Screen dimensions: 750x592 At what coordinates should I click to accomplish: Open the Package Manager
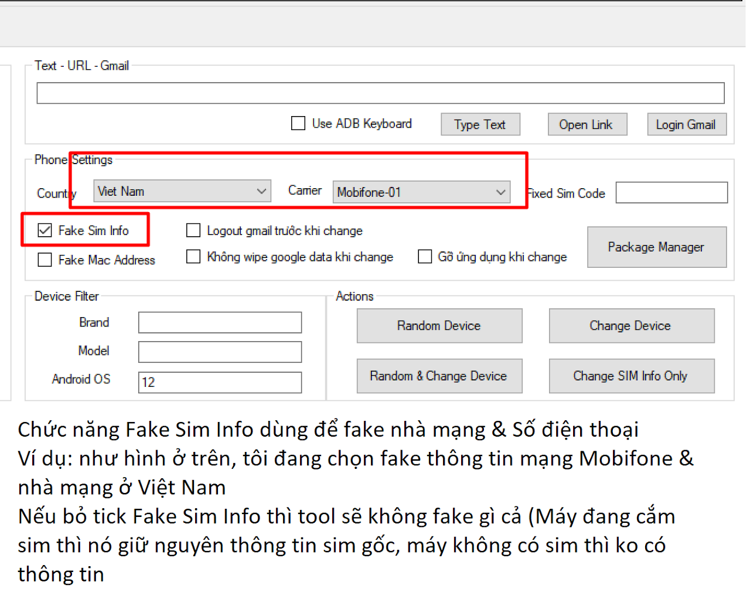[x=656, y=247]
